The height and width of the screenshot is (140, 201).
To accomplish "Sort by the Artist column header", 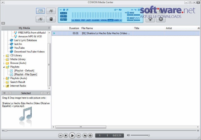I will click(169, 28).
